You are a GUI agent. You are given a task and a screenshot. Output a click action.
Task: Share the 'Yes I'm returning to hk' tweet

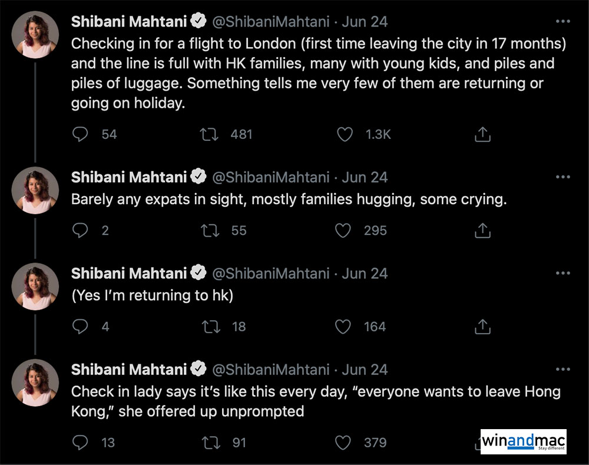pos(482,327)
